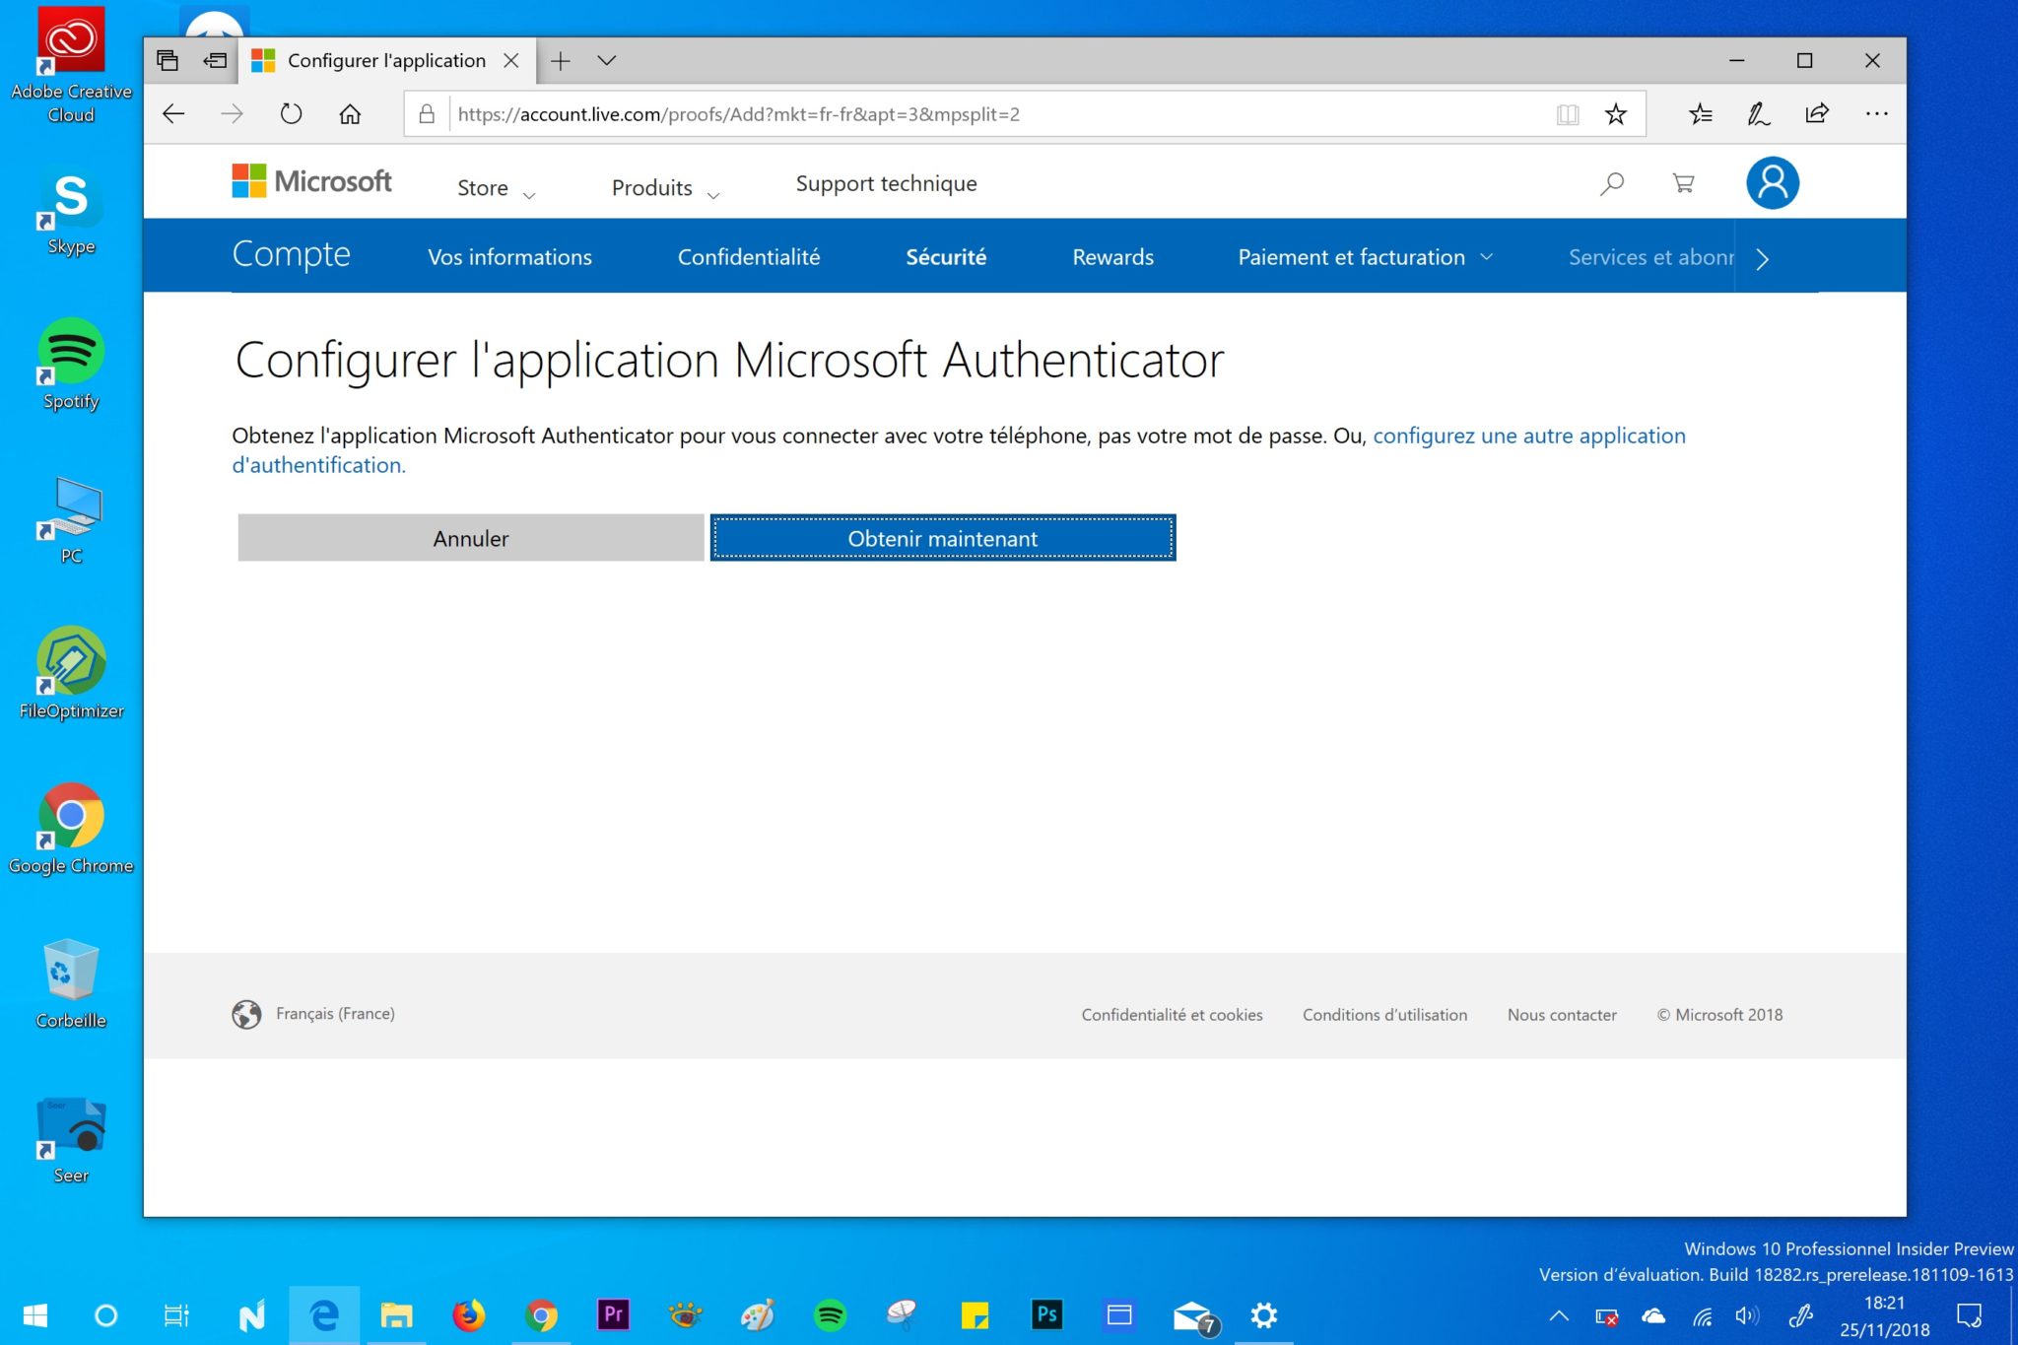This screenshot has width=2018, height=1345.
Task: Refresh the page with reload icon
Action: pos(291,114)
